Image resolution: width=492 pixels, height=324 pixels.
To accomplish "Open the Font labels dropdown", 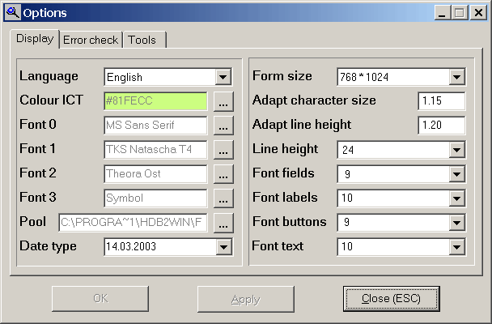I will (x=457, y=198).
